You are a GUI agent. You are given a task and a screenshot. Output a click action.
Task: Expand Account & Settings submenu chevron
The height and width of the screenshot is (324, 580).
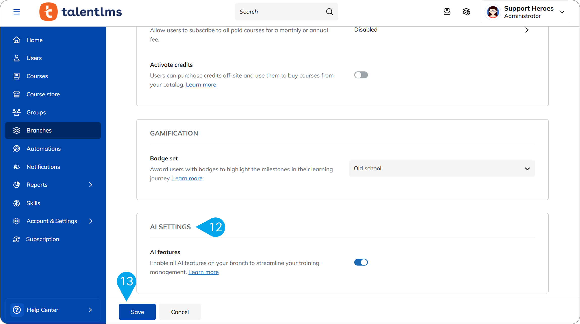(91, 221)
